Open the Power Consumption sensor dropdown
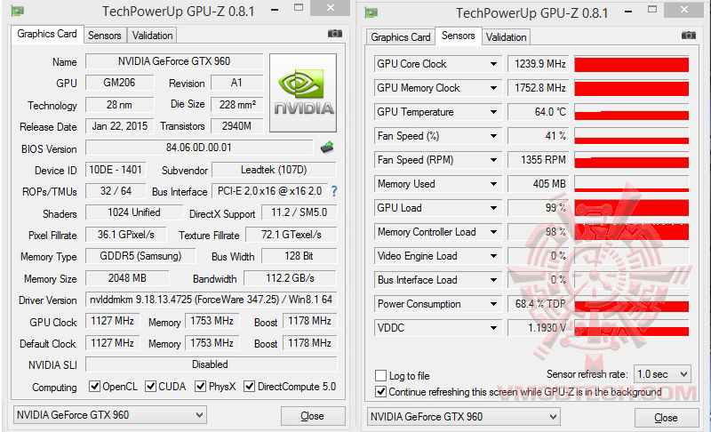This screenshot has height=432, width=711. click(493, 304)
